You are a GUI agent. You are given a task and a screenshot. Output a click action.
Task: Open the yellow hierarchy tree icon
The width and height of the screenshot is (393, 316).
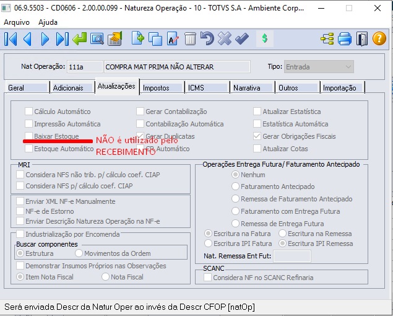click(327, 38)
